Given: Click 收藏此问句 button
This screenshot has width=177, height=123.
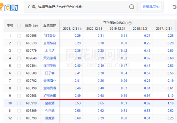Looking at the screenshot, I should coord(151,7).
